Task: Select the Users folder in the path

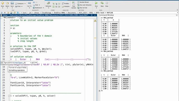Action: [25, 13]
